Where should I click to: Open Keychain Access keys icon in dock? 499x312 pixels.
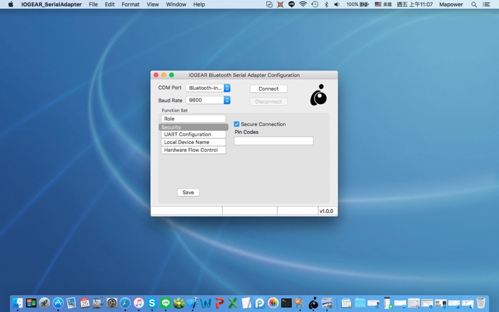(x=300, y=303)
